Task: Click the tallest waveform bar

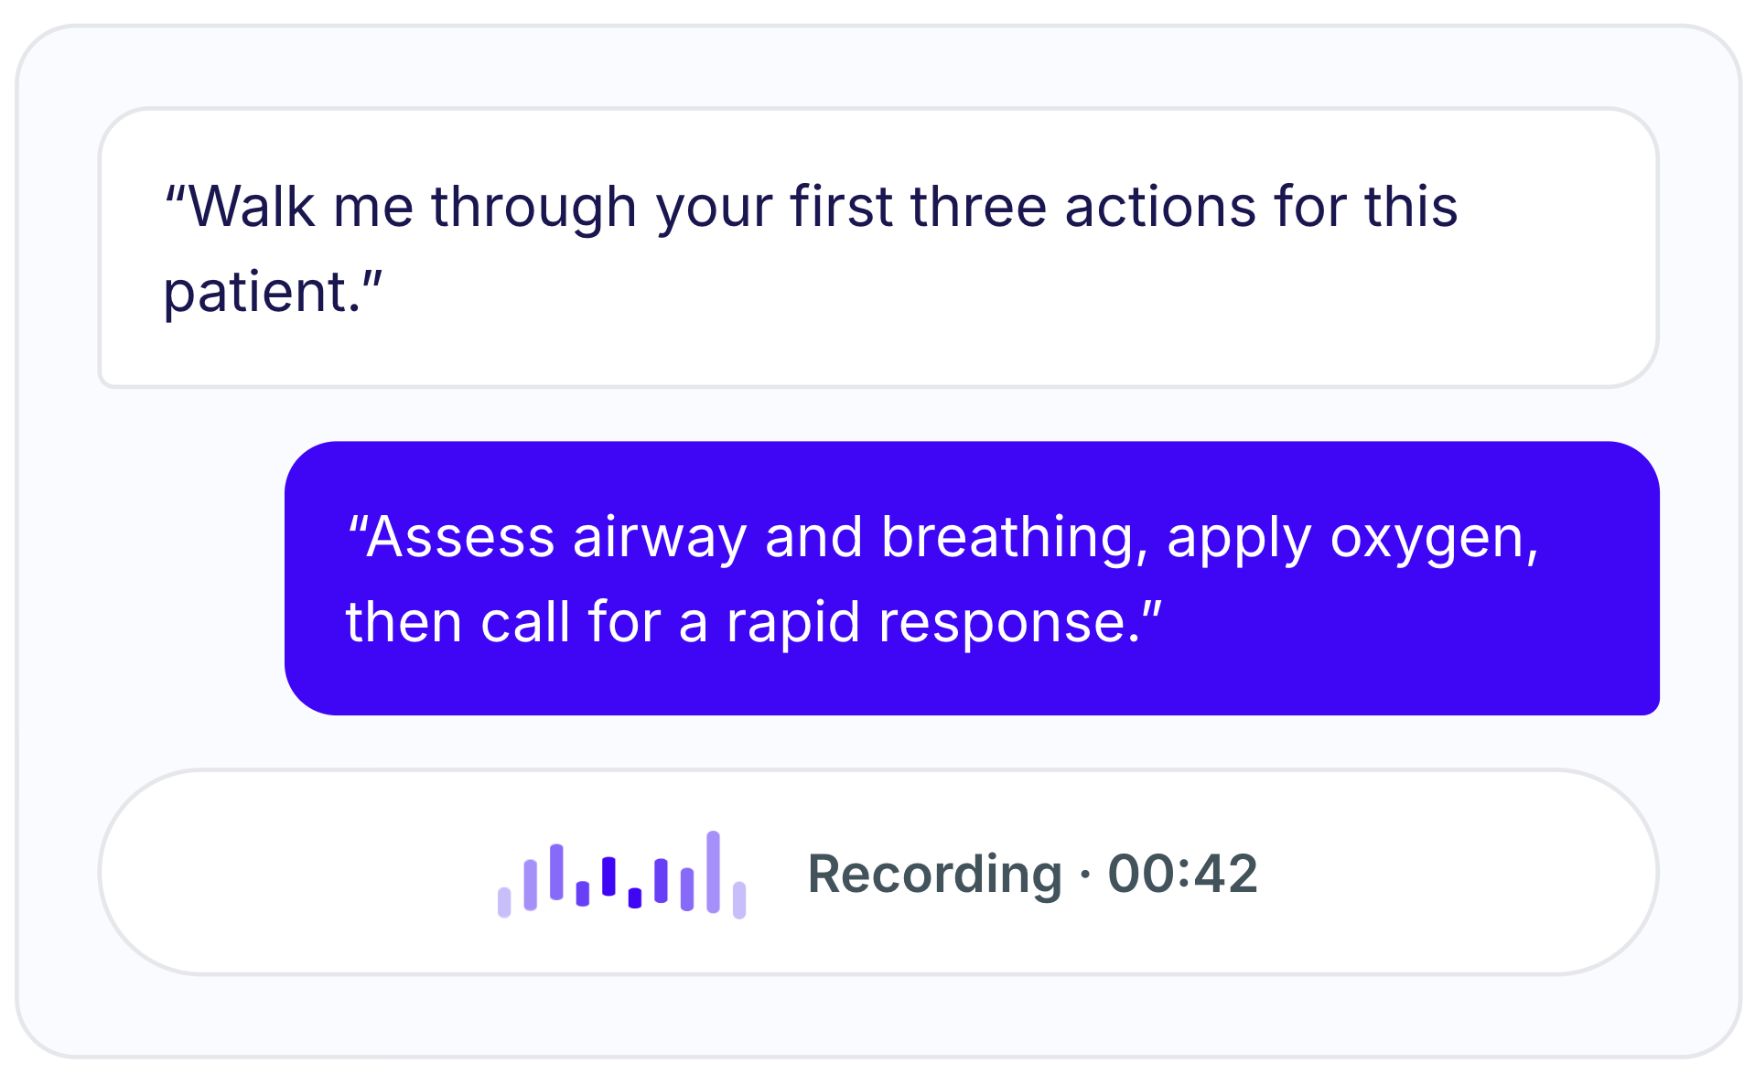Action: (x=713, y=872)
